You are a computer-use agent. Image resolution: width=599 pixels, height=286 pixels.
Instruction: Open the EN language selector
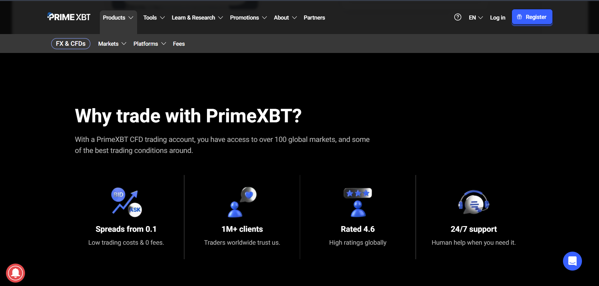(x=476, y=18)
